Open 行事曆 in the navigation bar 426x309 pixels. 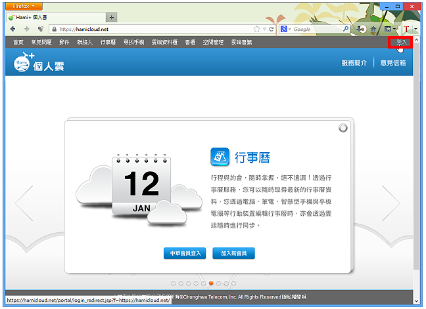pos(108,42)
